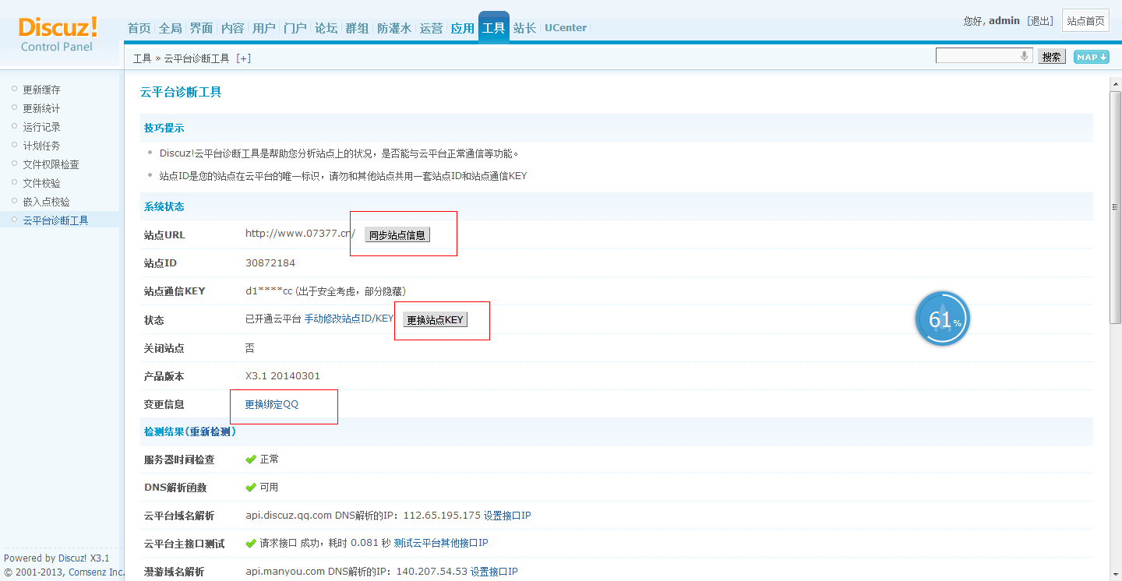Click the 搜索 search button
Viewport: 1122px width, 581px height.
[x=1051, y=57]
